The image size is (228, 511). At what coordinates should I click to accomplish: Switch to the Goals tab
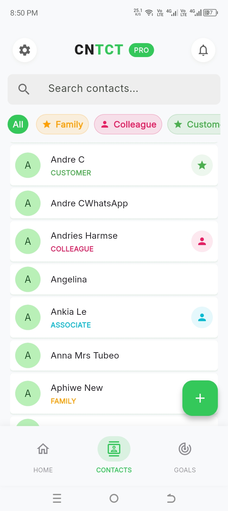(x=185, y=455)
